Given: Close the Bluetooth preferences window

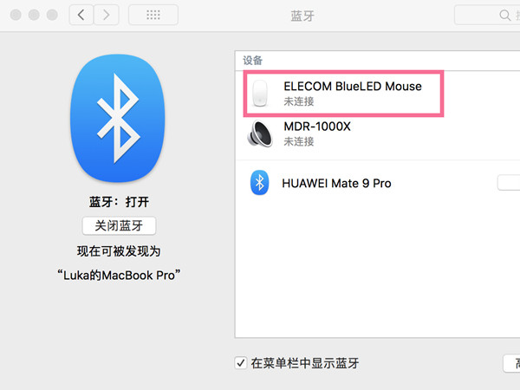Looking at the screenshot, I should tap(16, 15).
